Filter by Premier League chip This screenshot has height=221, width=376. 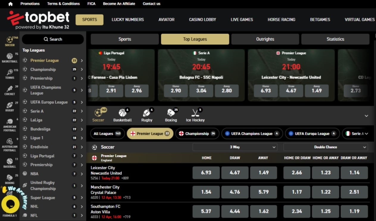150,134
